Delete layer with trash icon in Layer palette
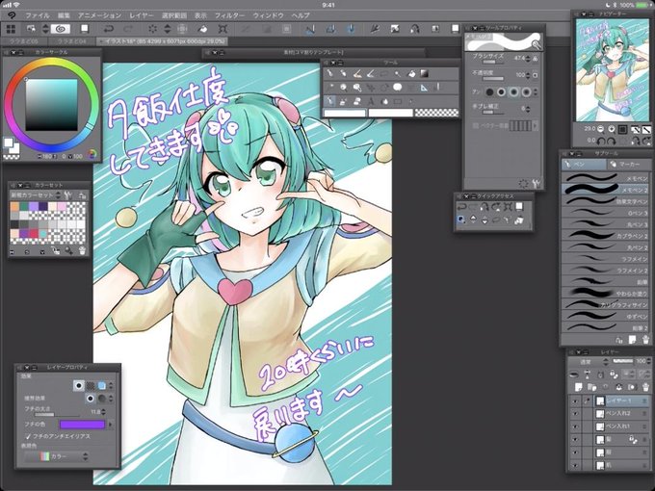The height and width of the screenshot is (491, 655). pyautogui.click(x=645, y=387)
